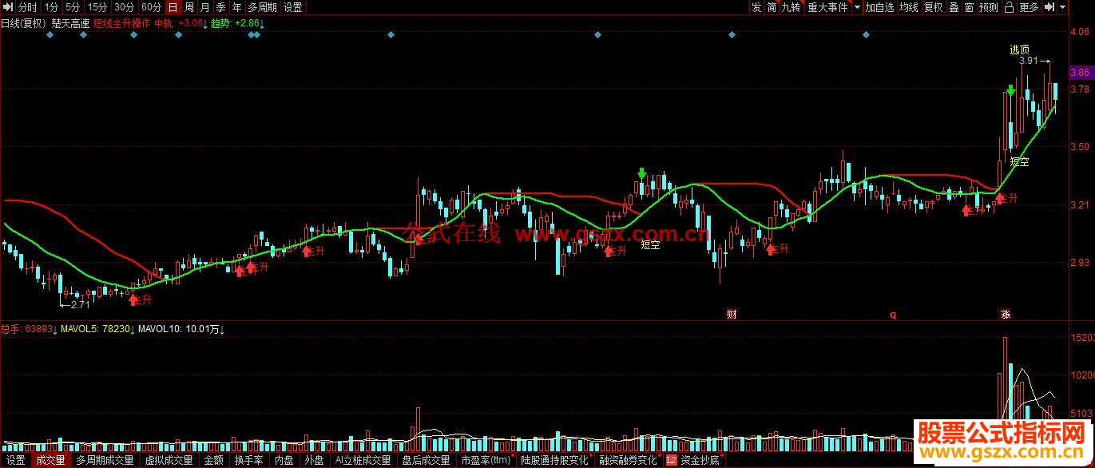1095x468 pixels.
Task: Toggle the 均线 moving average lines
Action: [x=909, y=7]
